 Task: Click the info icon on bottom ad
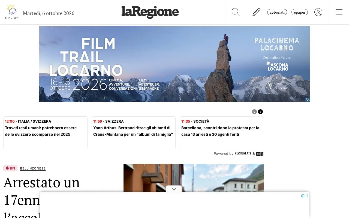pyautogui.click(x=303, y=196)
